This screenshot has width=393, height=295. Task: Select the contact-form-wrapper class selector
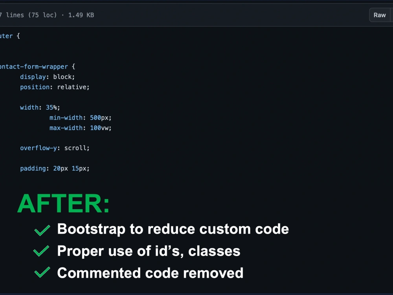33,66
